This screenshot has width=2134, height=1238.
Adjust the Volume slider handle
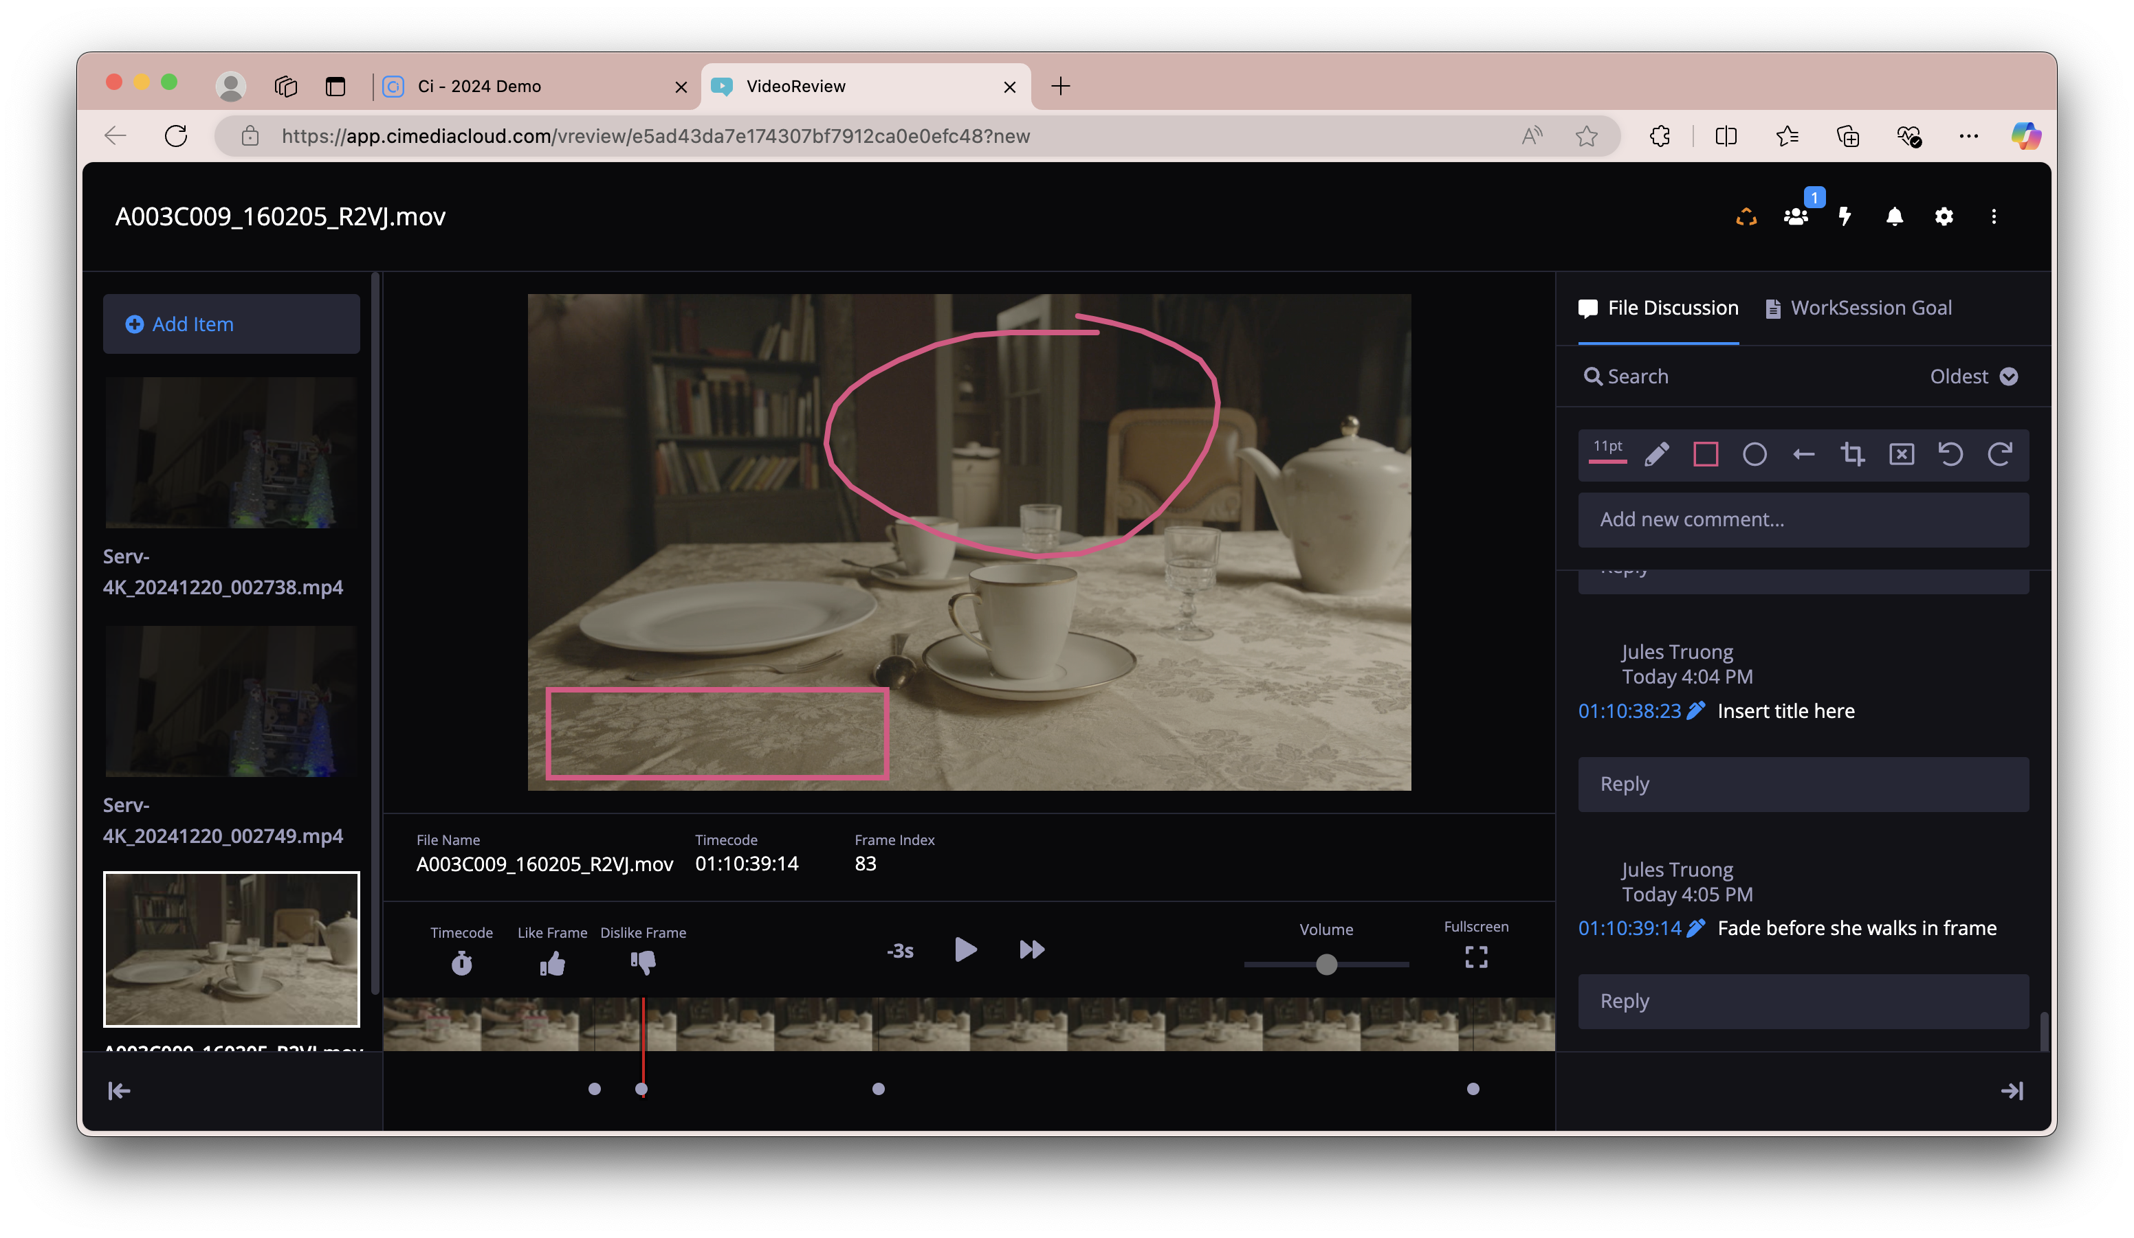tap(1326, 965)
